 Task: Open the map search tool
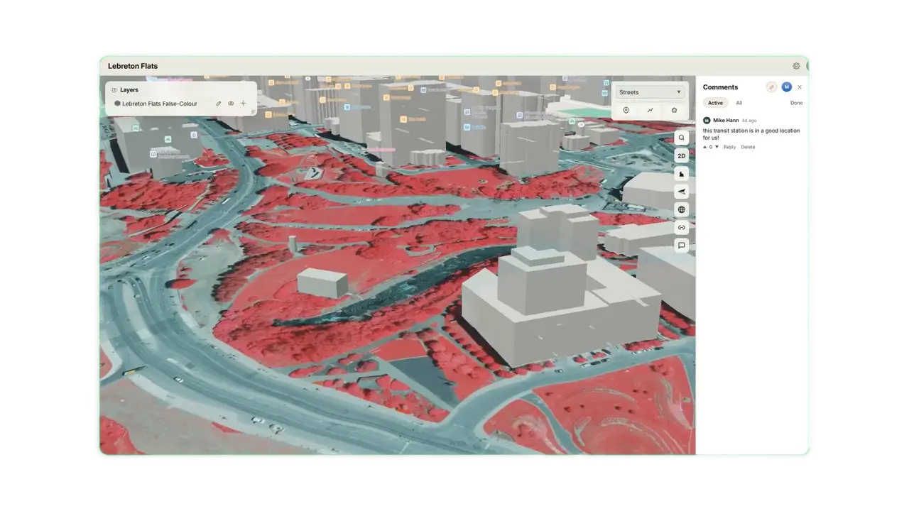click(x=682, y=138)
